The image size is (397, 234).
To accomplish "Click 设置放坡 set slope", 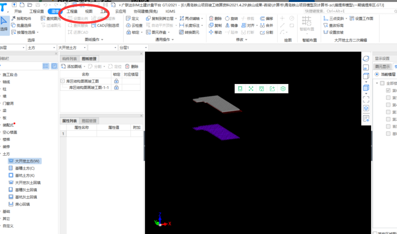I will [333, 32].
